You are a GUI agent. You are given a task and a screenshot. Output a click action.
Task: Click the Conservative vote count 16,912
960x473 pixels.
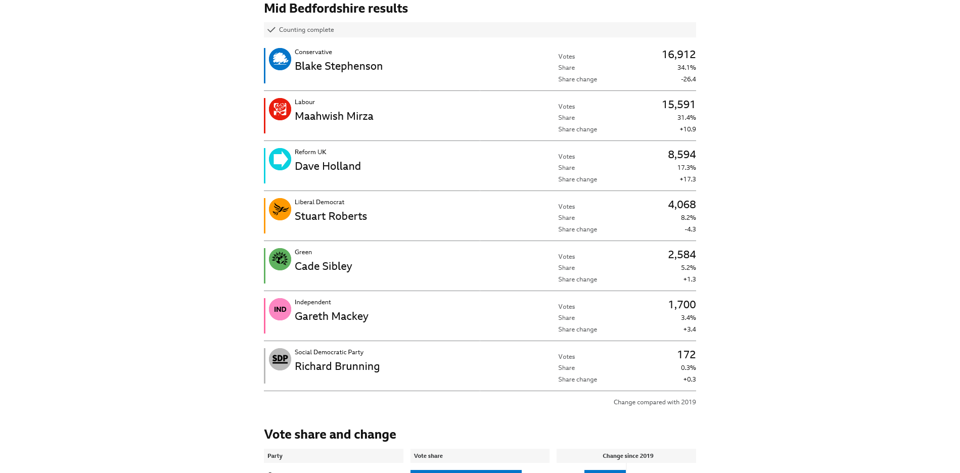click(x=678, y=55)
